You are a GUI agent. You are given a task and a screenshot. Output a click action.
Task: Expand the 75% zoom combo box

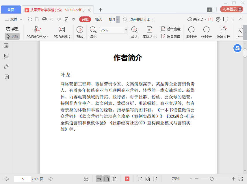coord(126,30)
